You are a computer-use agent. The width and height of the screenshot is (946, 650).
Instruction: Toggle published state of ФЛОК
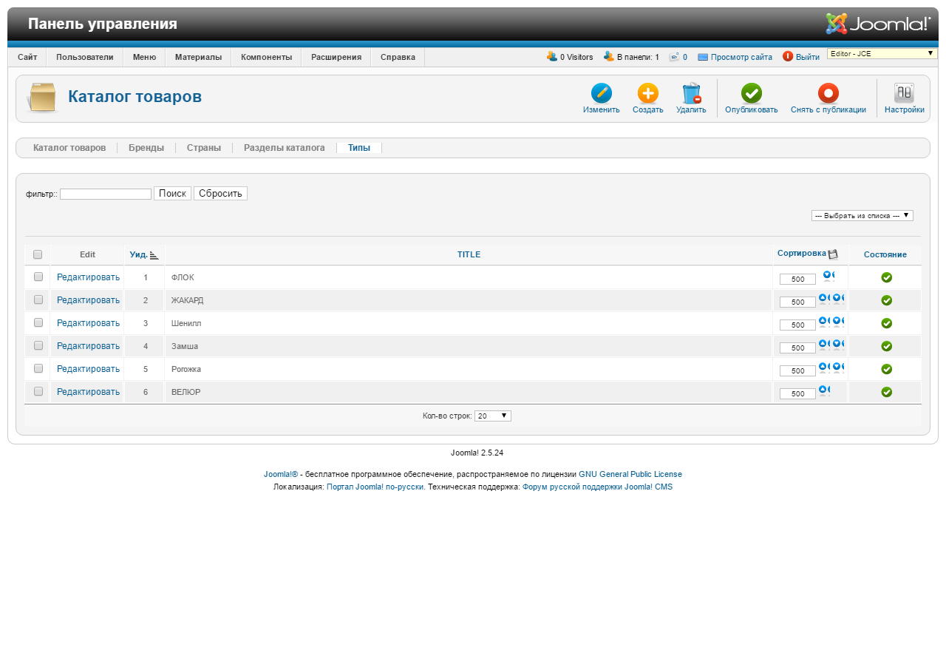[x=887, y=277]
